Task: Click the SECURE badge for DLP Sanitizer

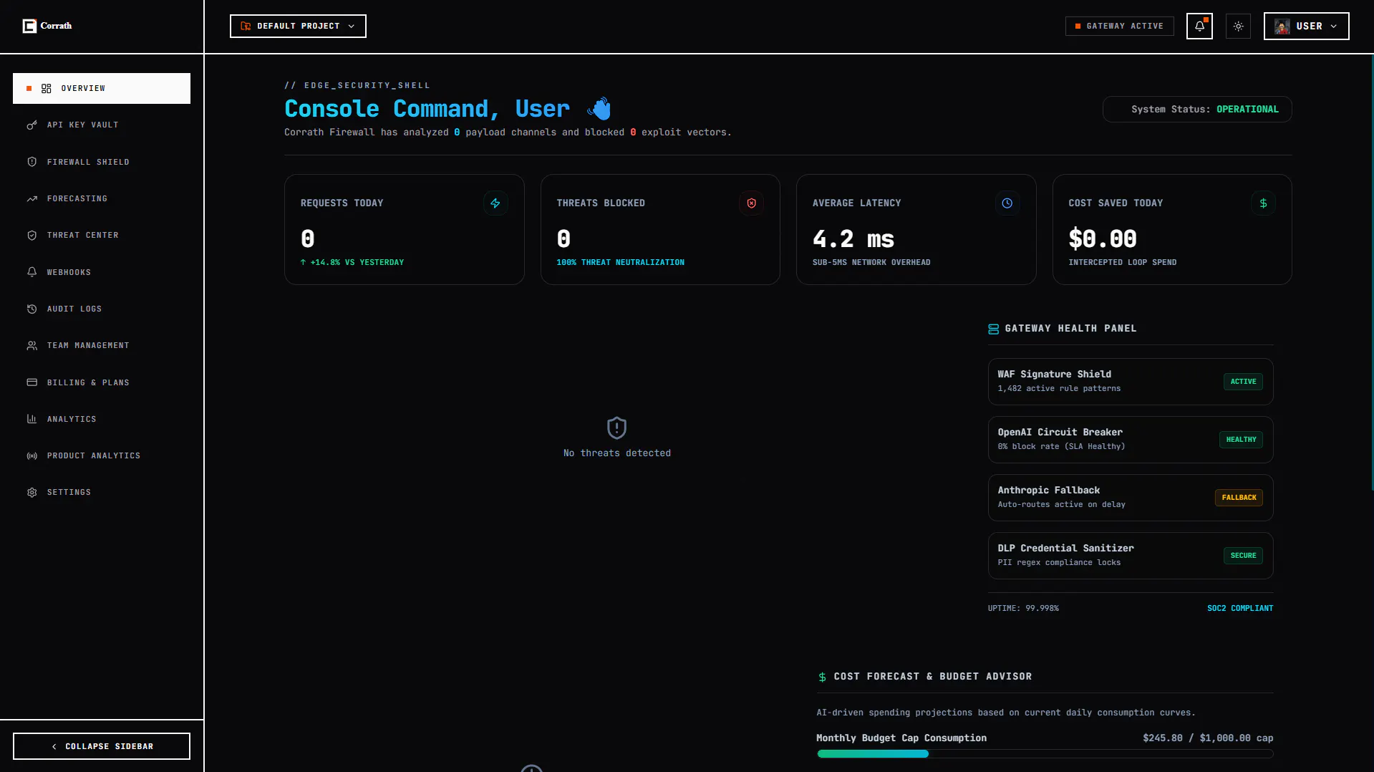Action: [x=1243, y=556]
